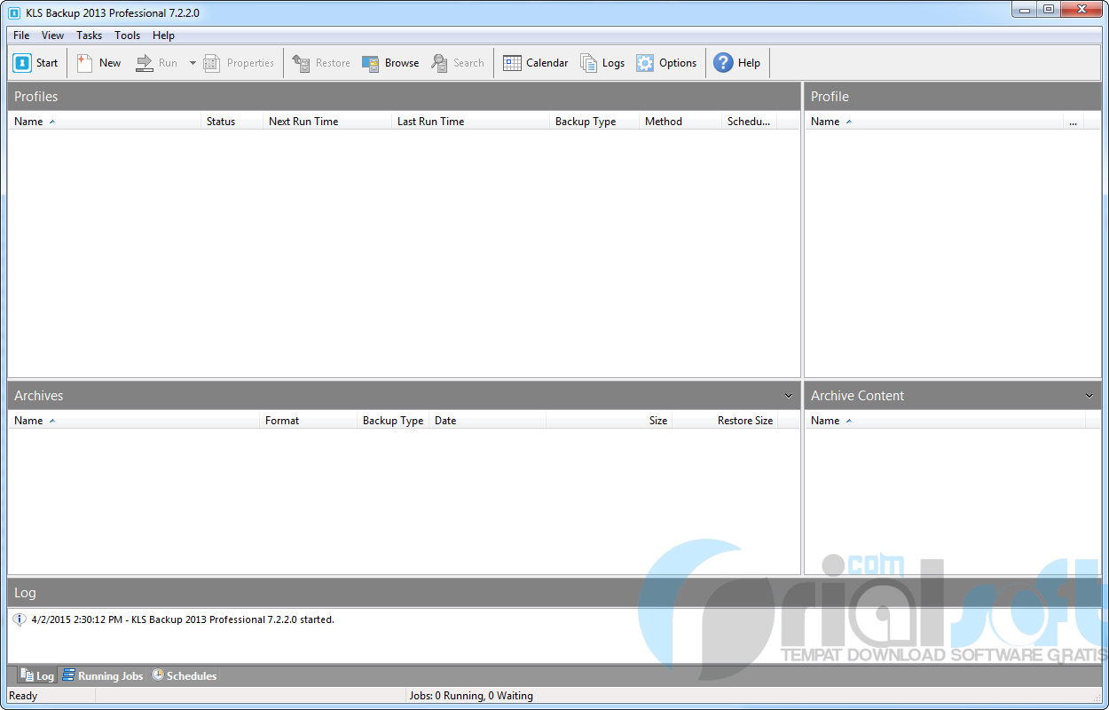
Task: Click the '...' column in Profile panel
Action: coord(1074,122)
